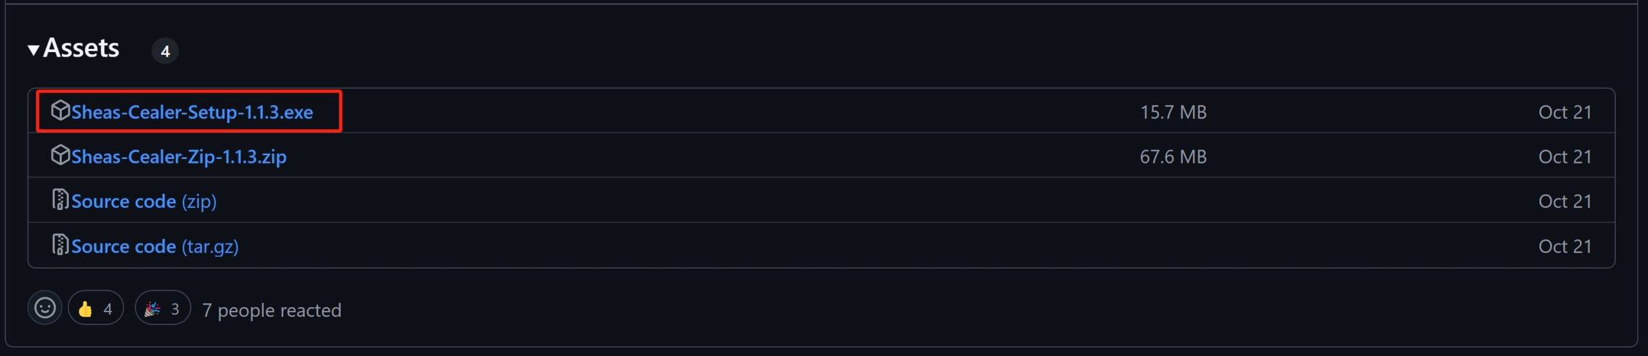This screenshot has width=1648, height=356.
Task: Click the package icon beside Sheas-Cealer-Zip-1.1.3.zip
Action: (x=60, y=155)
